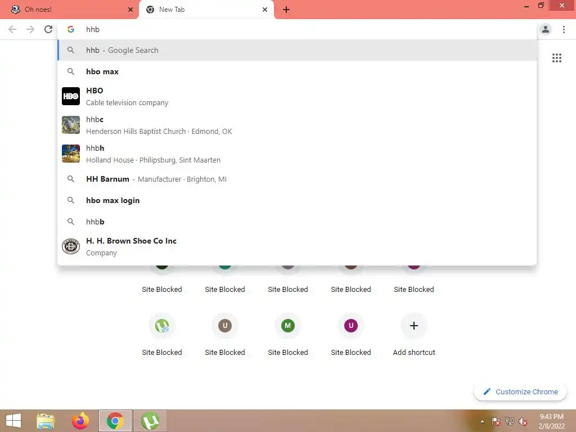The width and height of the screenshot is (576, 432).
Task: Click the muted volume tray icon
Action: [523, 421]
